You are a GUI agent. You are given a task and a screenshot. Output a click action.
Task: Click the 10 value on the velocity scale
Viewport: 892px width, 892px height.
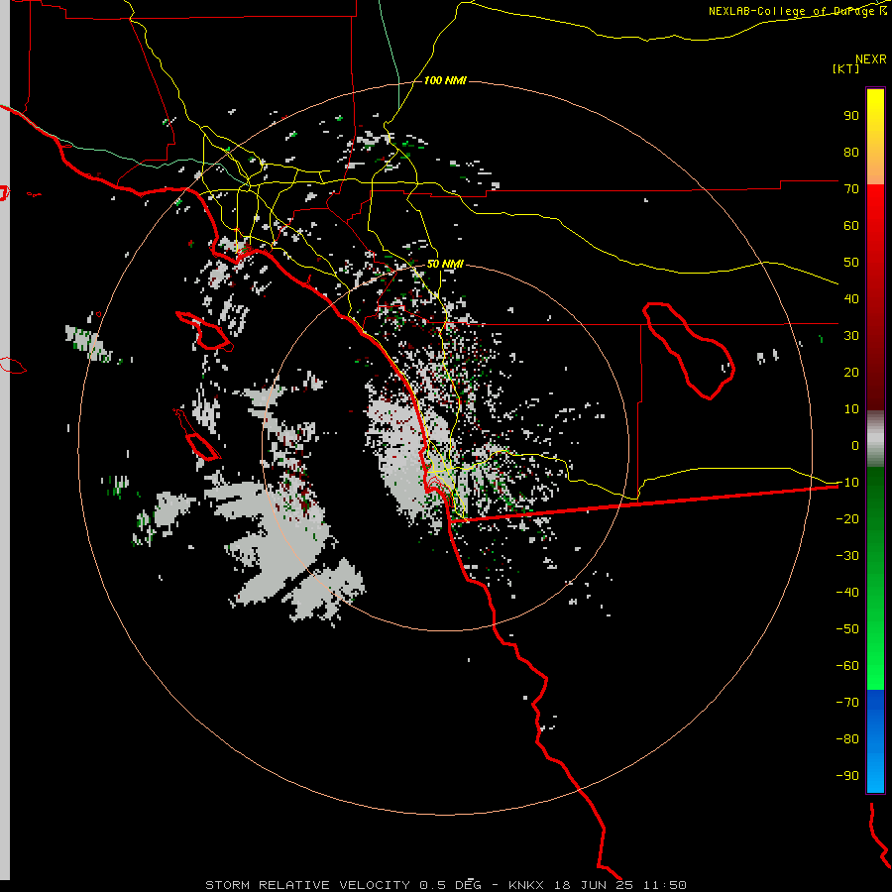pyautogui.click(x=851, y=409)
